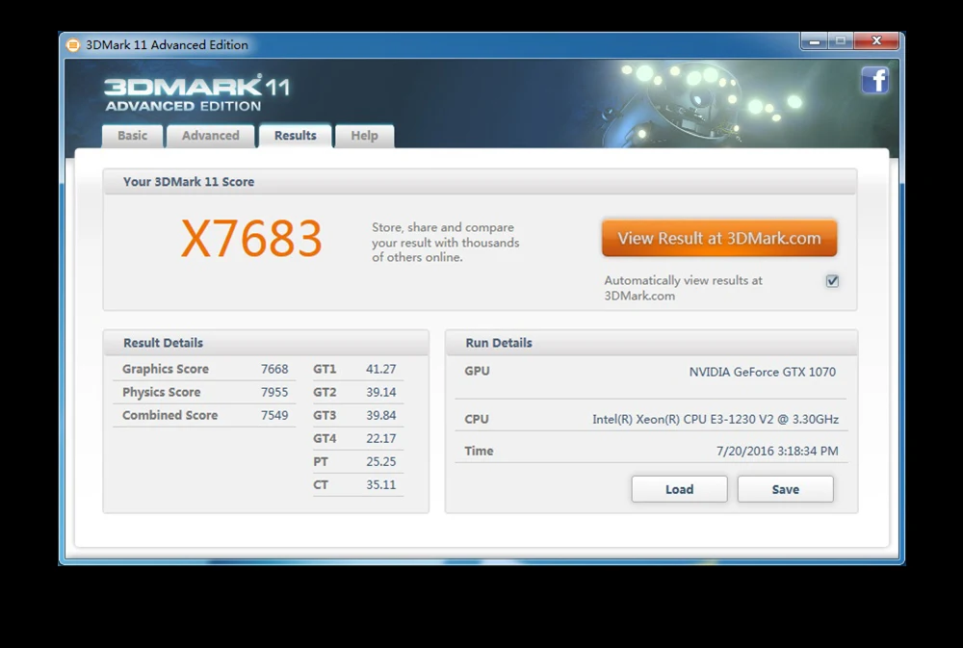This screenshot has height=648, width=963.
Task: Click the maximize window button
Action: (x=841, y=41)
